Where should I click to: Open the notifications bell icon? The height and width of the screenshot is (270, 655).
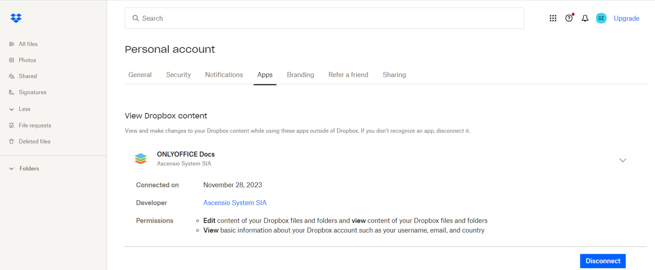(585, 18)
